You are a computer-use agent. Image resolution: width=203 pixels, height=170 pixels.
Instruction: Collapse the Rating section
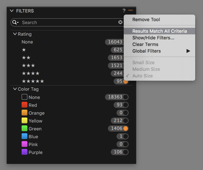click(15, 34)
